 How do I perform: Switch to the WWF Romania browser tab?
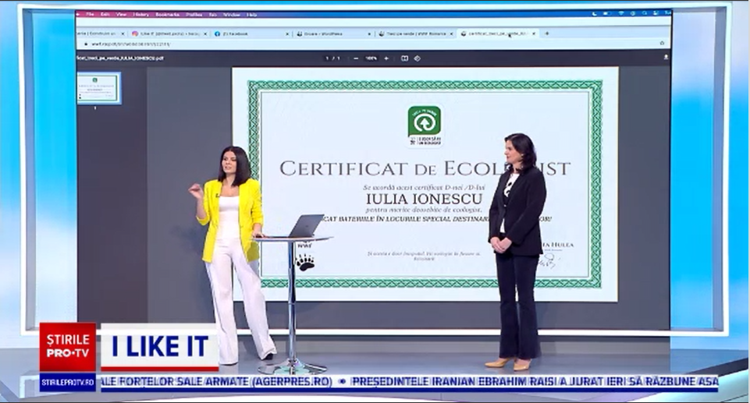(x=416, y=34)
